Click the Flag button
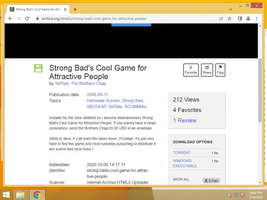Viewport: 267px width, 200px height. click(220, 70)
